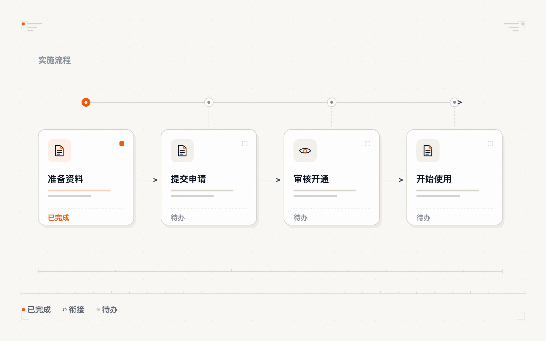Click the 实施流程 heading
The height and width of the screenshot is (341, 546).
[x=55, y=60]
